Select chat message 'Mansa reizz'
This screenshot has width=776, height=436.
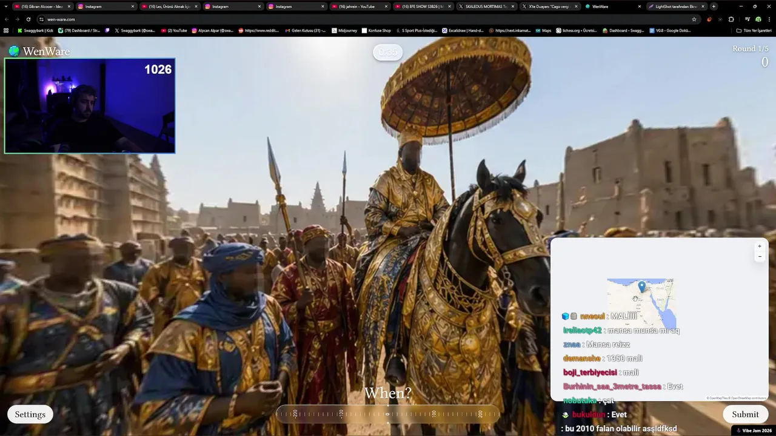click(x=608, y=345)
